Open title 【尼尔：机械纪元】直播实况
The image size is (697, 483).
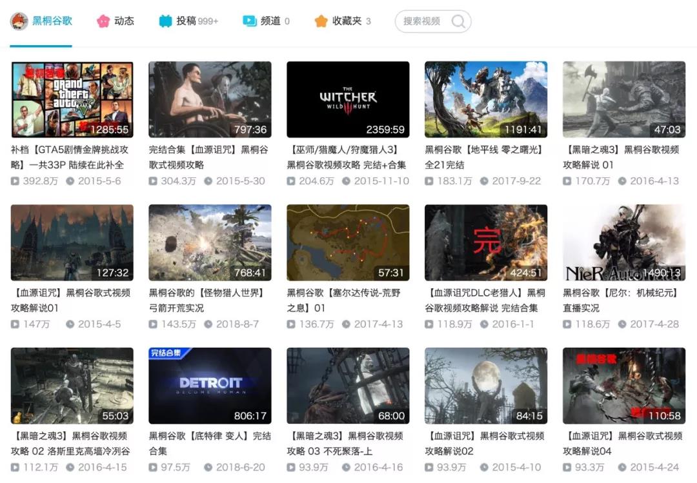point(620,301)
